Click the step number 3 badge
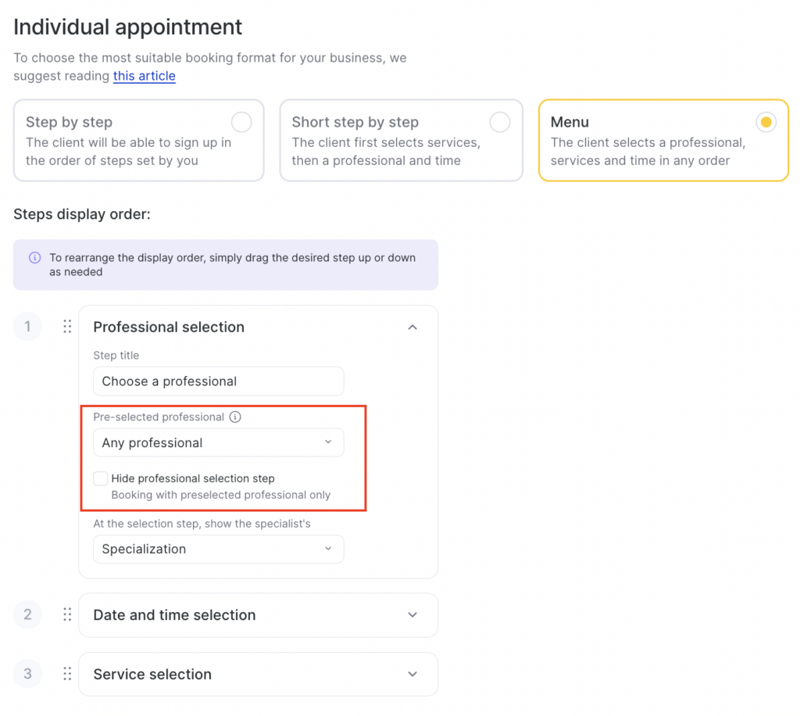 (x=27, y=674)
